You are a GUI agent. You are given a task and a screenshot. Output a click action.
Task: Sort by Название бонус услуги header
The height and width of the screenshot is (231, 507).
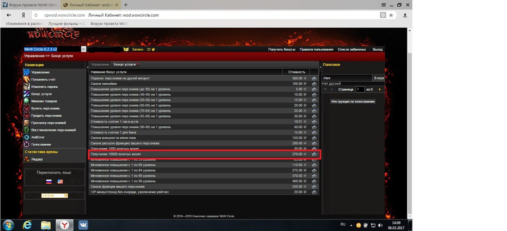pos(186,72)
